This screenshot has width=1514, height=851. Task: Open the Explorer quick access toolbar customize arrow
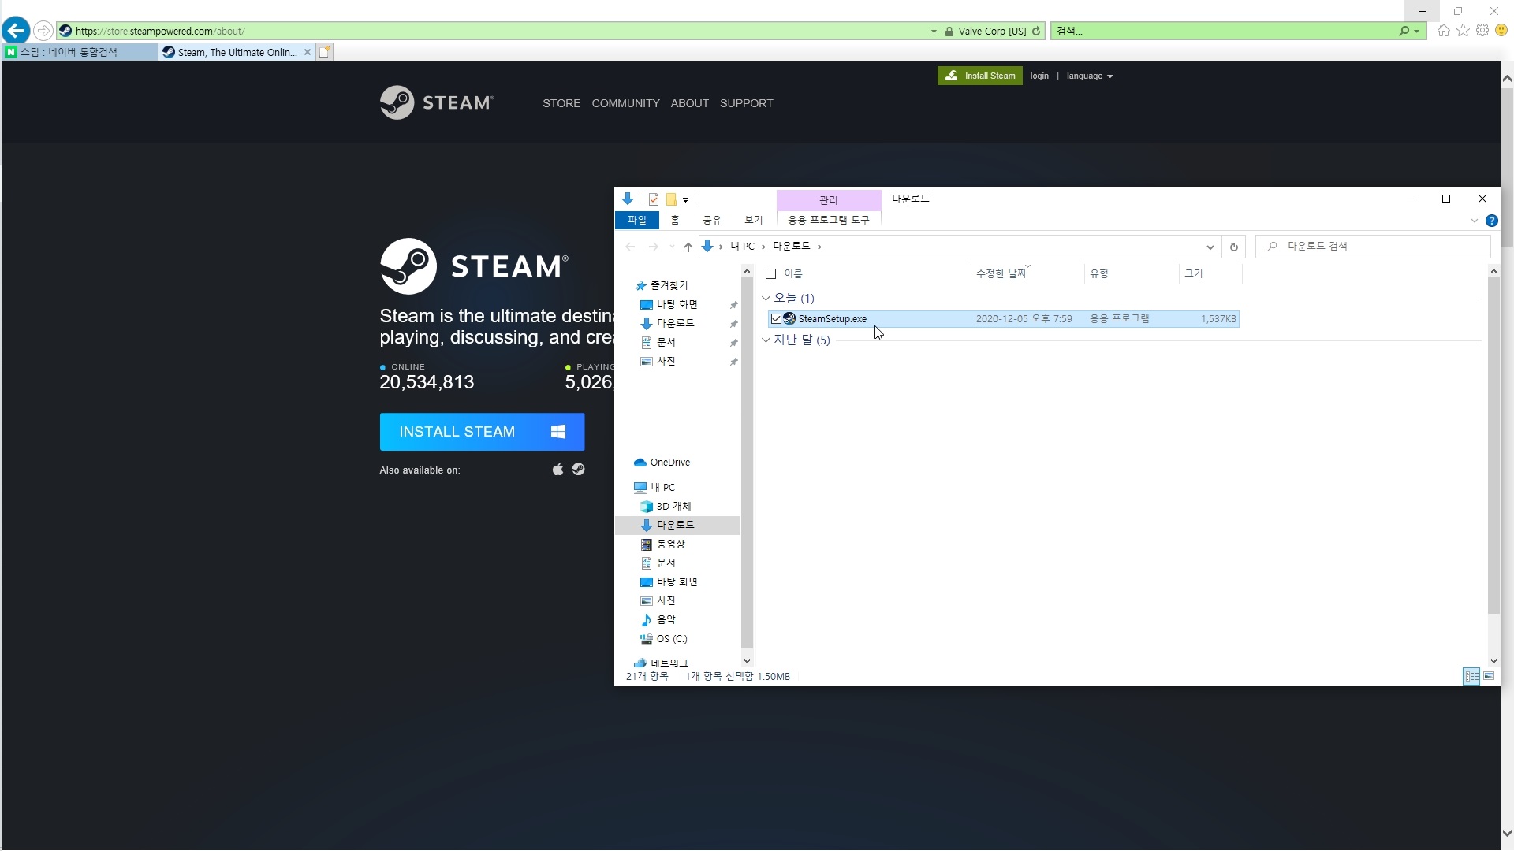point(686,200)
